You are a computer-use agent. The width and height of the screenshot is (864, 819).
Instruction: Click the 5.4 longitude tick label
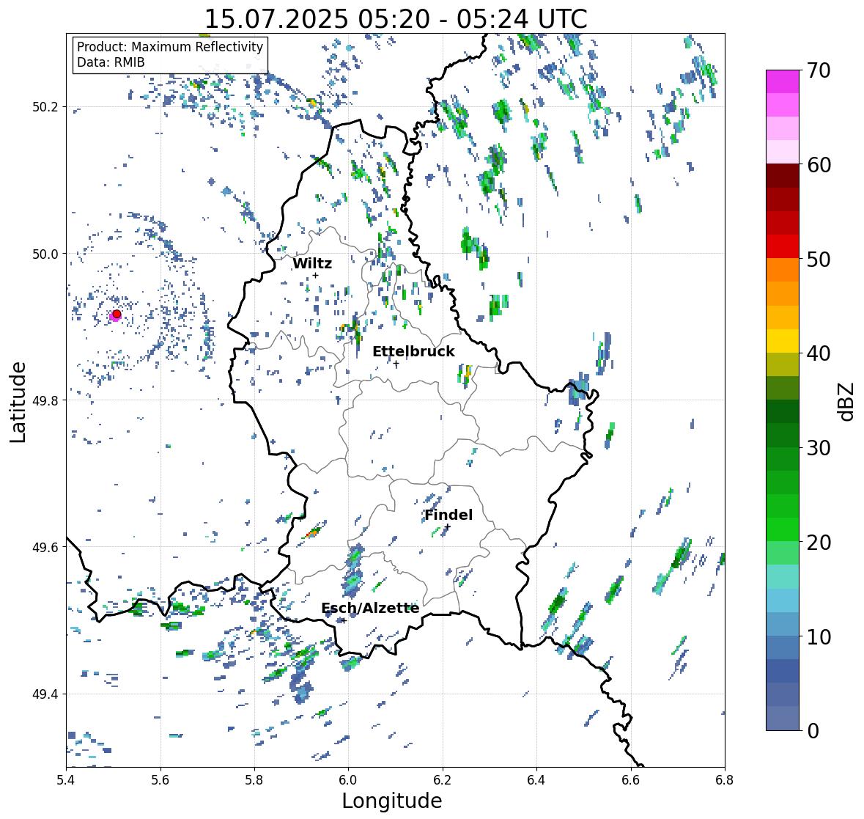pyautogui.click(x=66, y=779)
